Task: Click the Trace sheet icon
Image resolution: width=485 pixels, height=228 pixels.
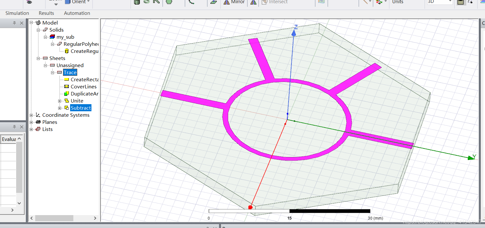Action: (x=59, y=72)
